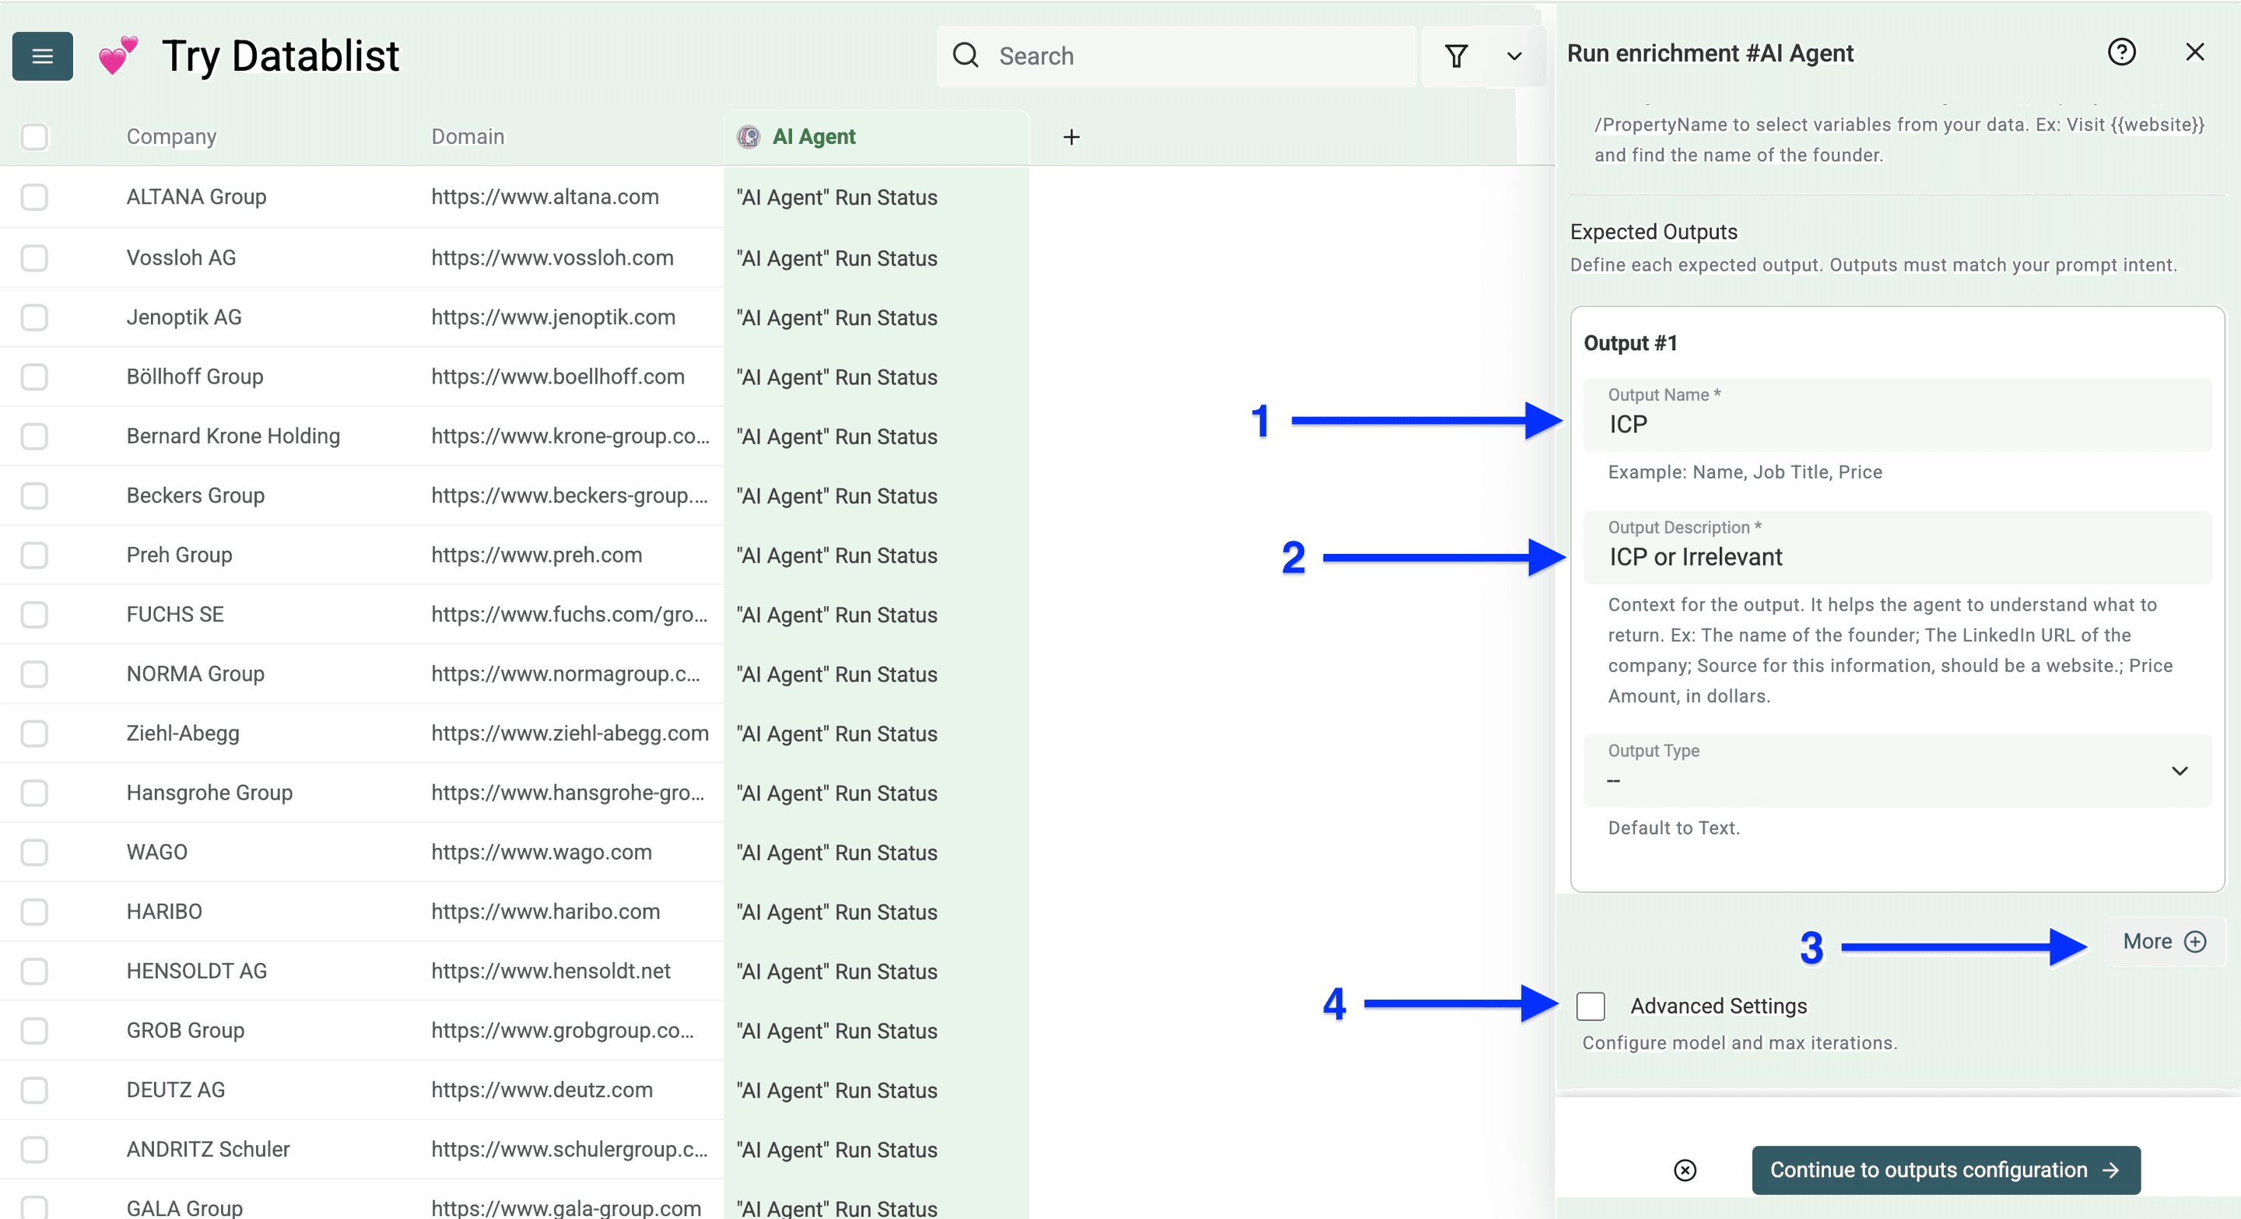Check the WAGO row checkbox

click(34, 852)
